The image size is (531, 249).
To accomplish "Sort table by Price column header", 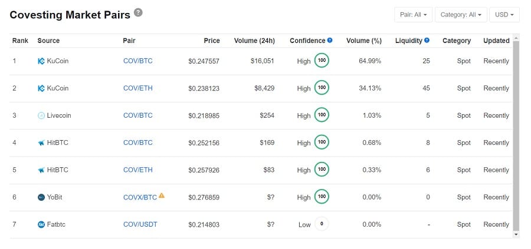I will click(211, 41).
